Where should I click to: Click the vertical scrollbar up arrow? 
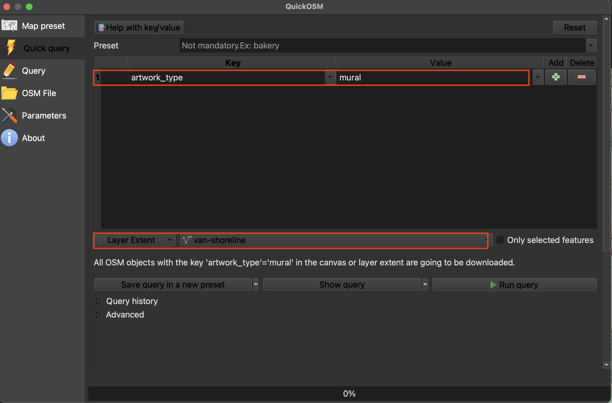click(606, 19)
